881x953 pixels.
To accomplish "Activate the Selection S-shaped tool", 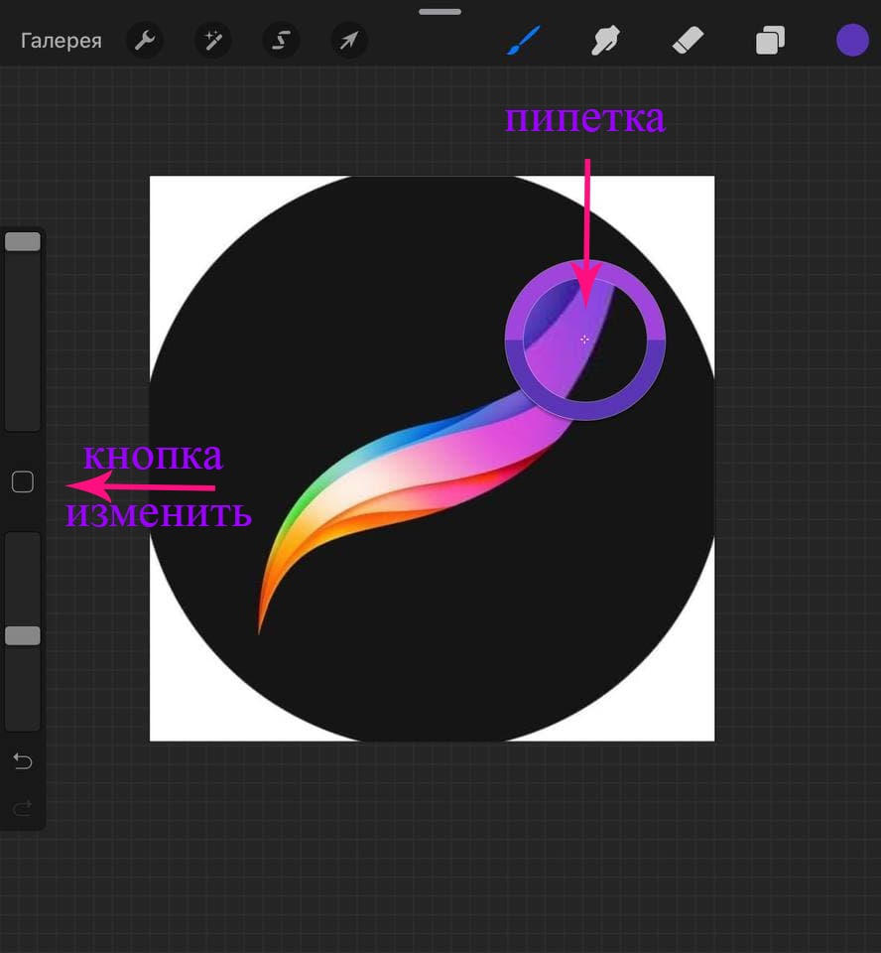I will coord(281,41).
